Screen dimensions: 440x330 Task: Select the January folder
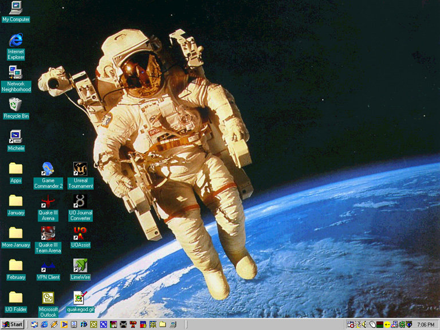(15, 205)
